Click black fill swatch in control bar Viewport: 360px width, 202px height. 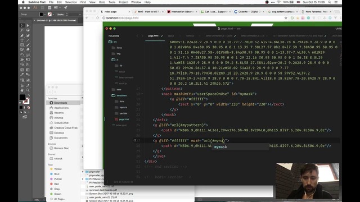pyautogui.click(x=41, y=14)
